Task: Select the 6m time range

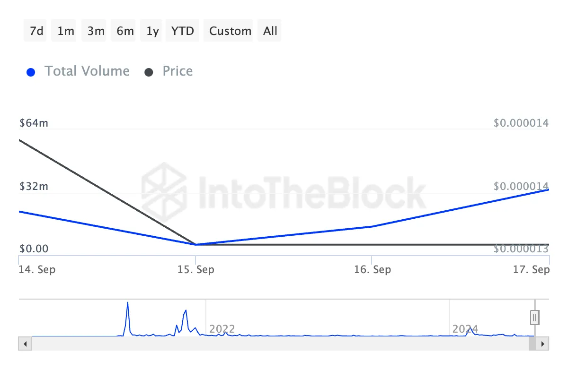Action: 125,31
